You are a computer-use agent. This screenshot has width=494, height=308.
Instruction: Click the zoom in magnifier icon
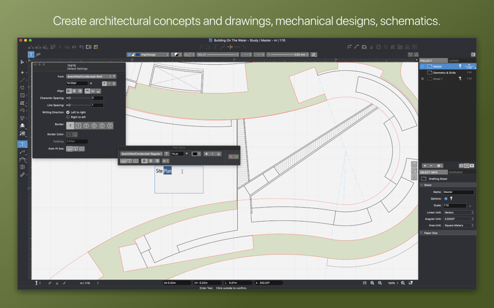point(372,283)
